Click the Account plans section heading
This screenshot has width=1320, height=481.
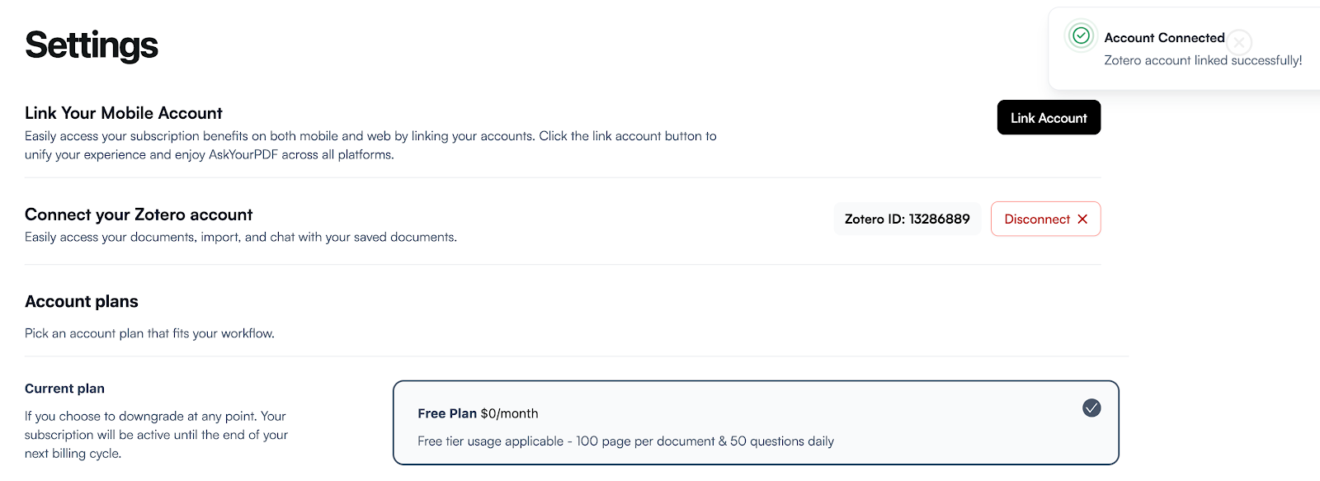click(82, 301)
